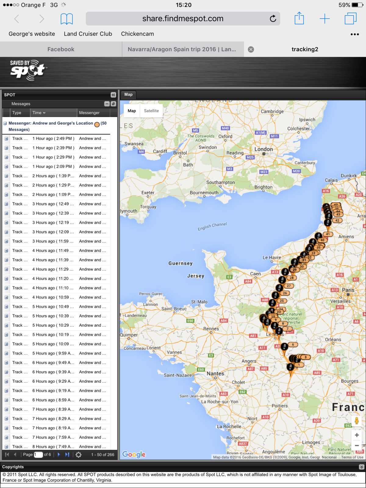Select the Map view type button
This screenshot has height=488, width=366.
click(x=132, y=111)
